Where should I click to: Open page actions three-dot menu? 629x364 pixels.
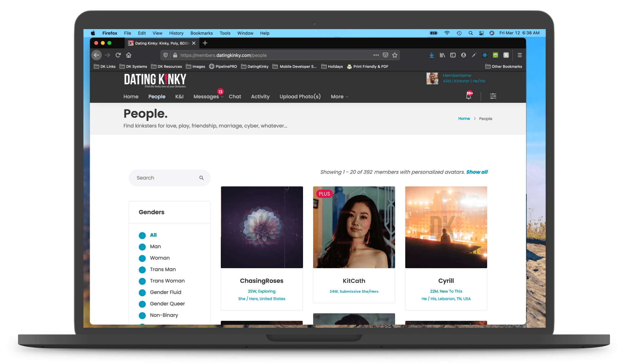376,55
